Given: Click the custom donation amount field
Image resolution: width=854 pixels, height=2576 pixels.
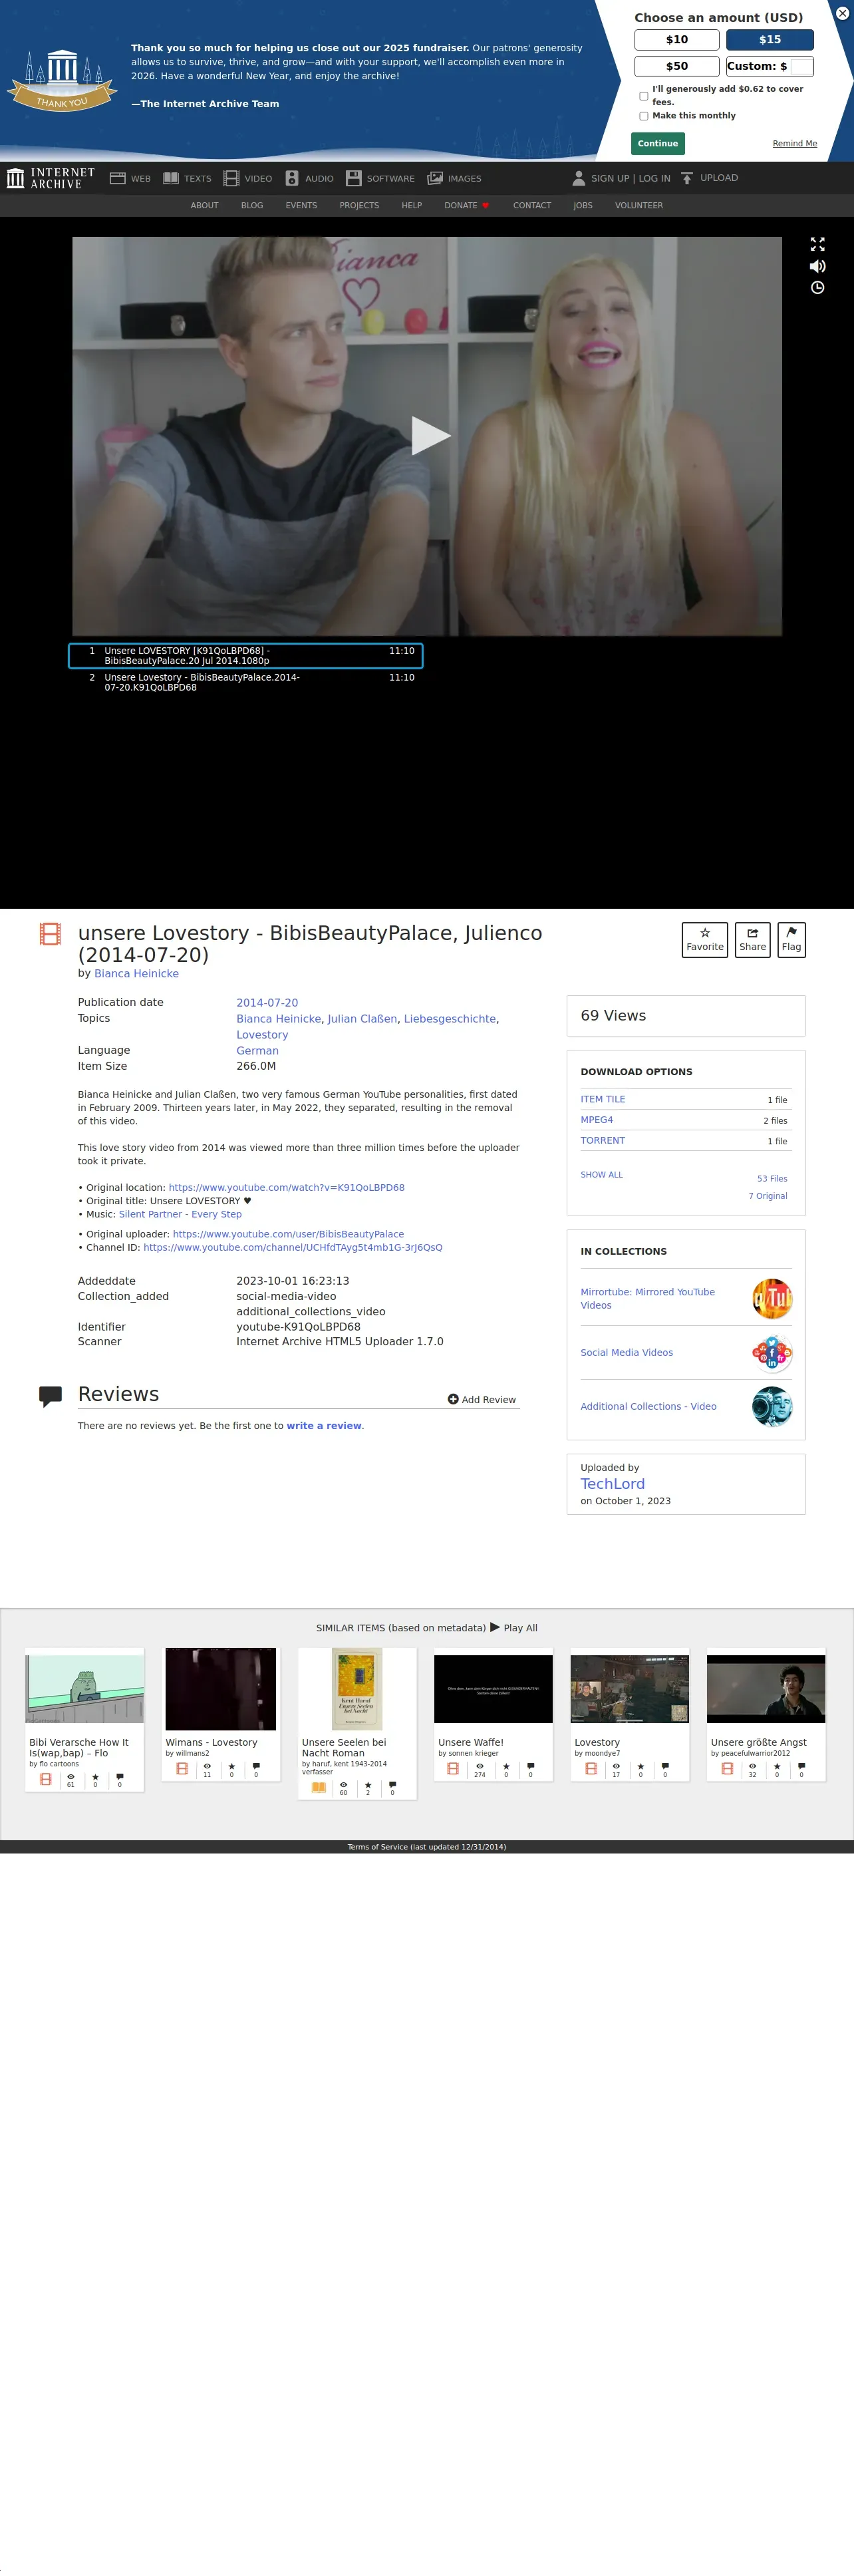Looking at the screenshot, I should tap(801, 67).
